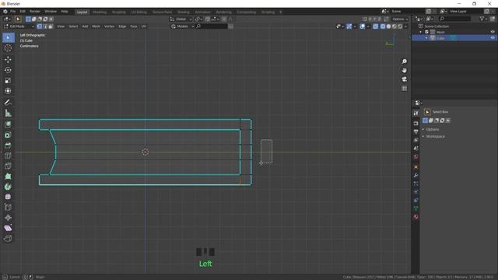The image size is (498, 280).
Task: Pick the Extrude Region tool
Action: (x=9, y=124)
